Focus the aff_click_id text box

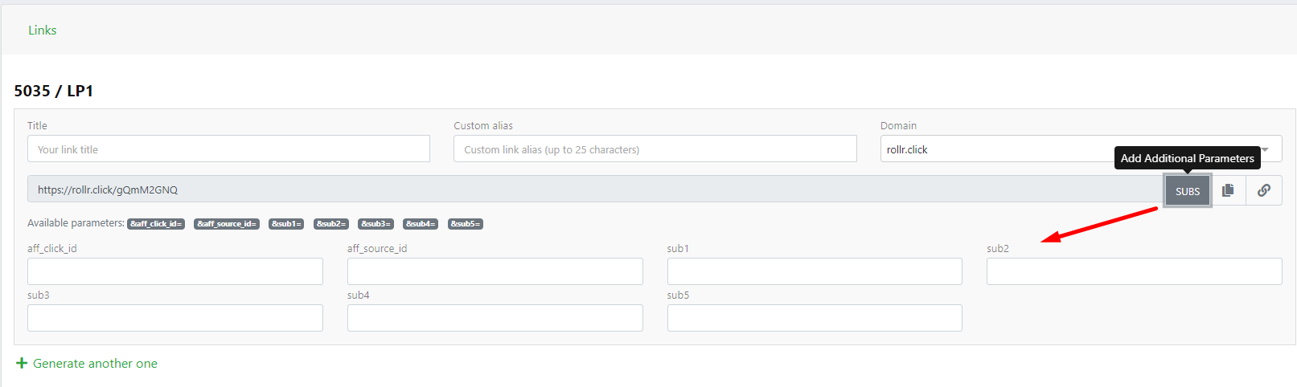[174, 271]
